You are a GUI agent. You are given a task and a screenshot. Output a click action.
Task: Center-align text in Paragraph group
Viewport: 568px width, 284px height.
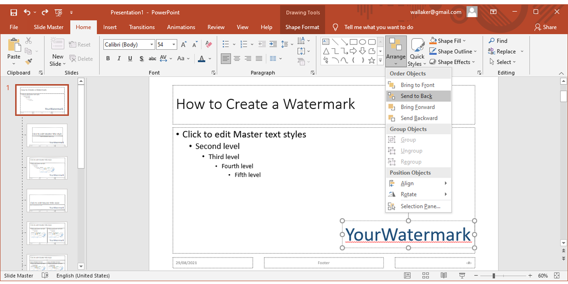coord(236,59)
